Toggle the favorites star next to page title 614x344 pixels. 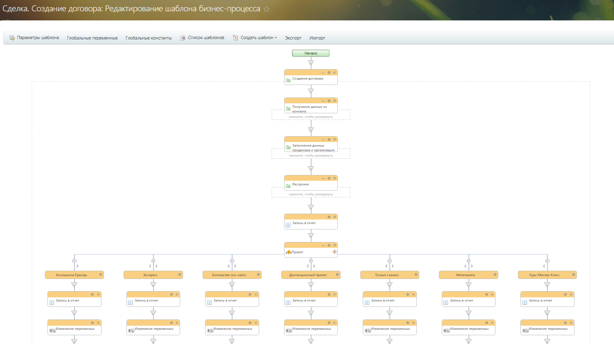pyautogui.click(x=267, y=9)
